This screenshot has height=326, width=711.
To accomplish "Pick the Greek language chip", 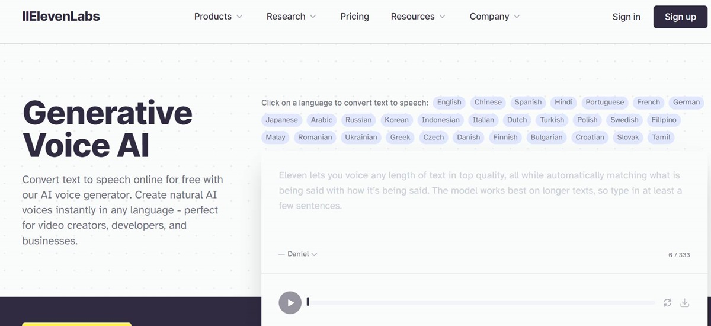I will [x=401, y=137].
